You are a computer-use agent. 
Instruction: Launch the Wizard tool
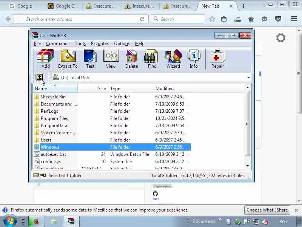[173, 59]
